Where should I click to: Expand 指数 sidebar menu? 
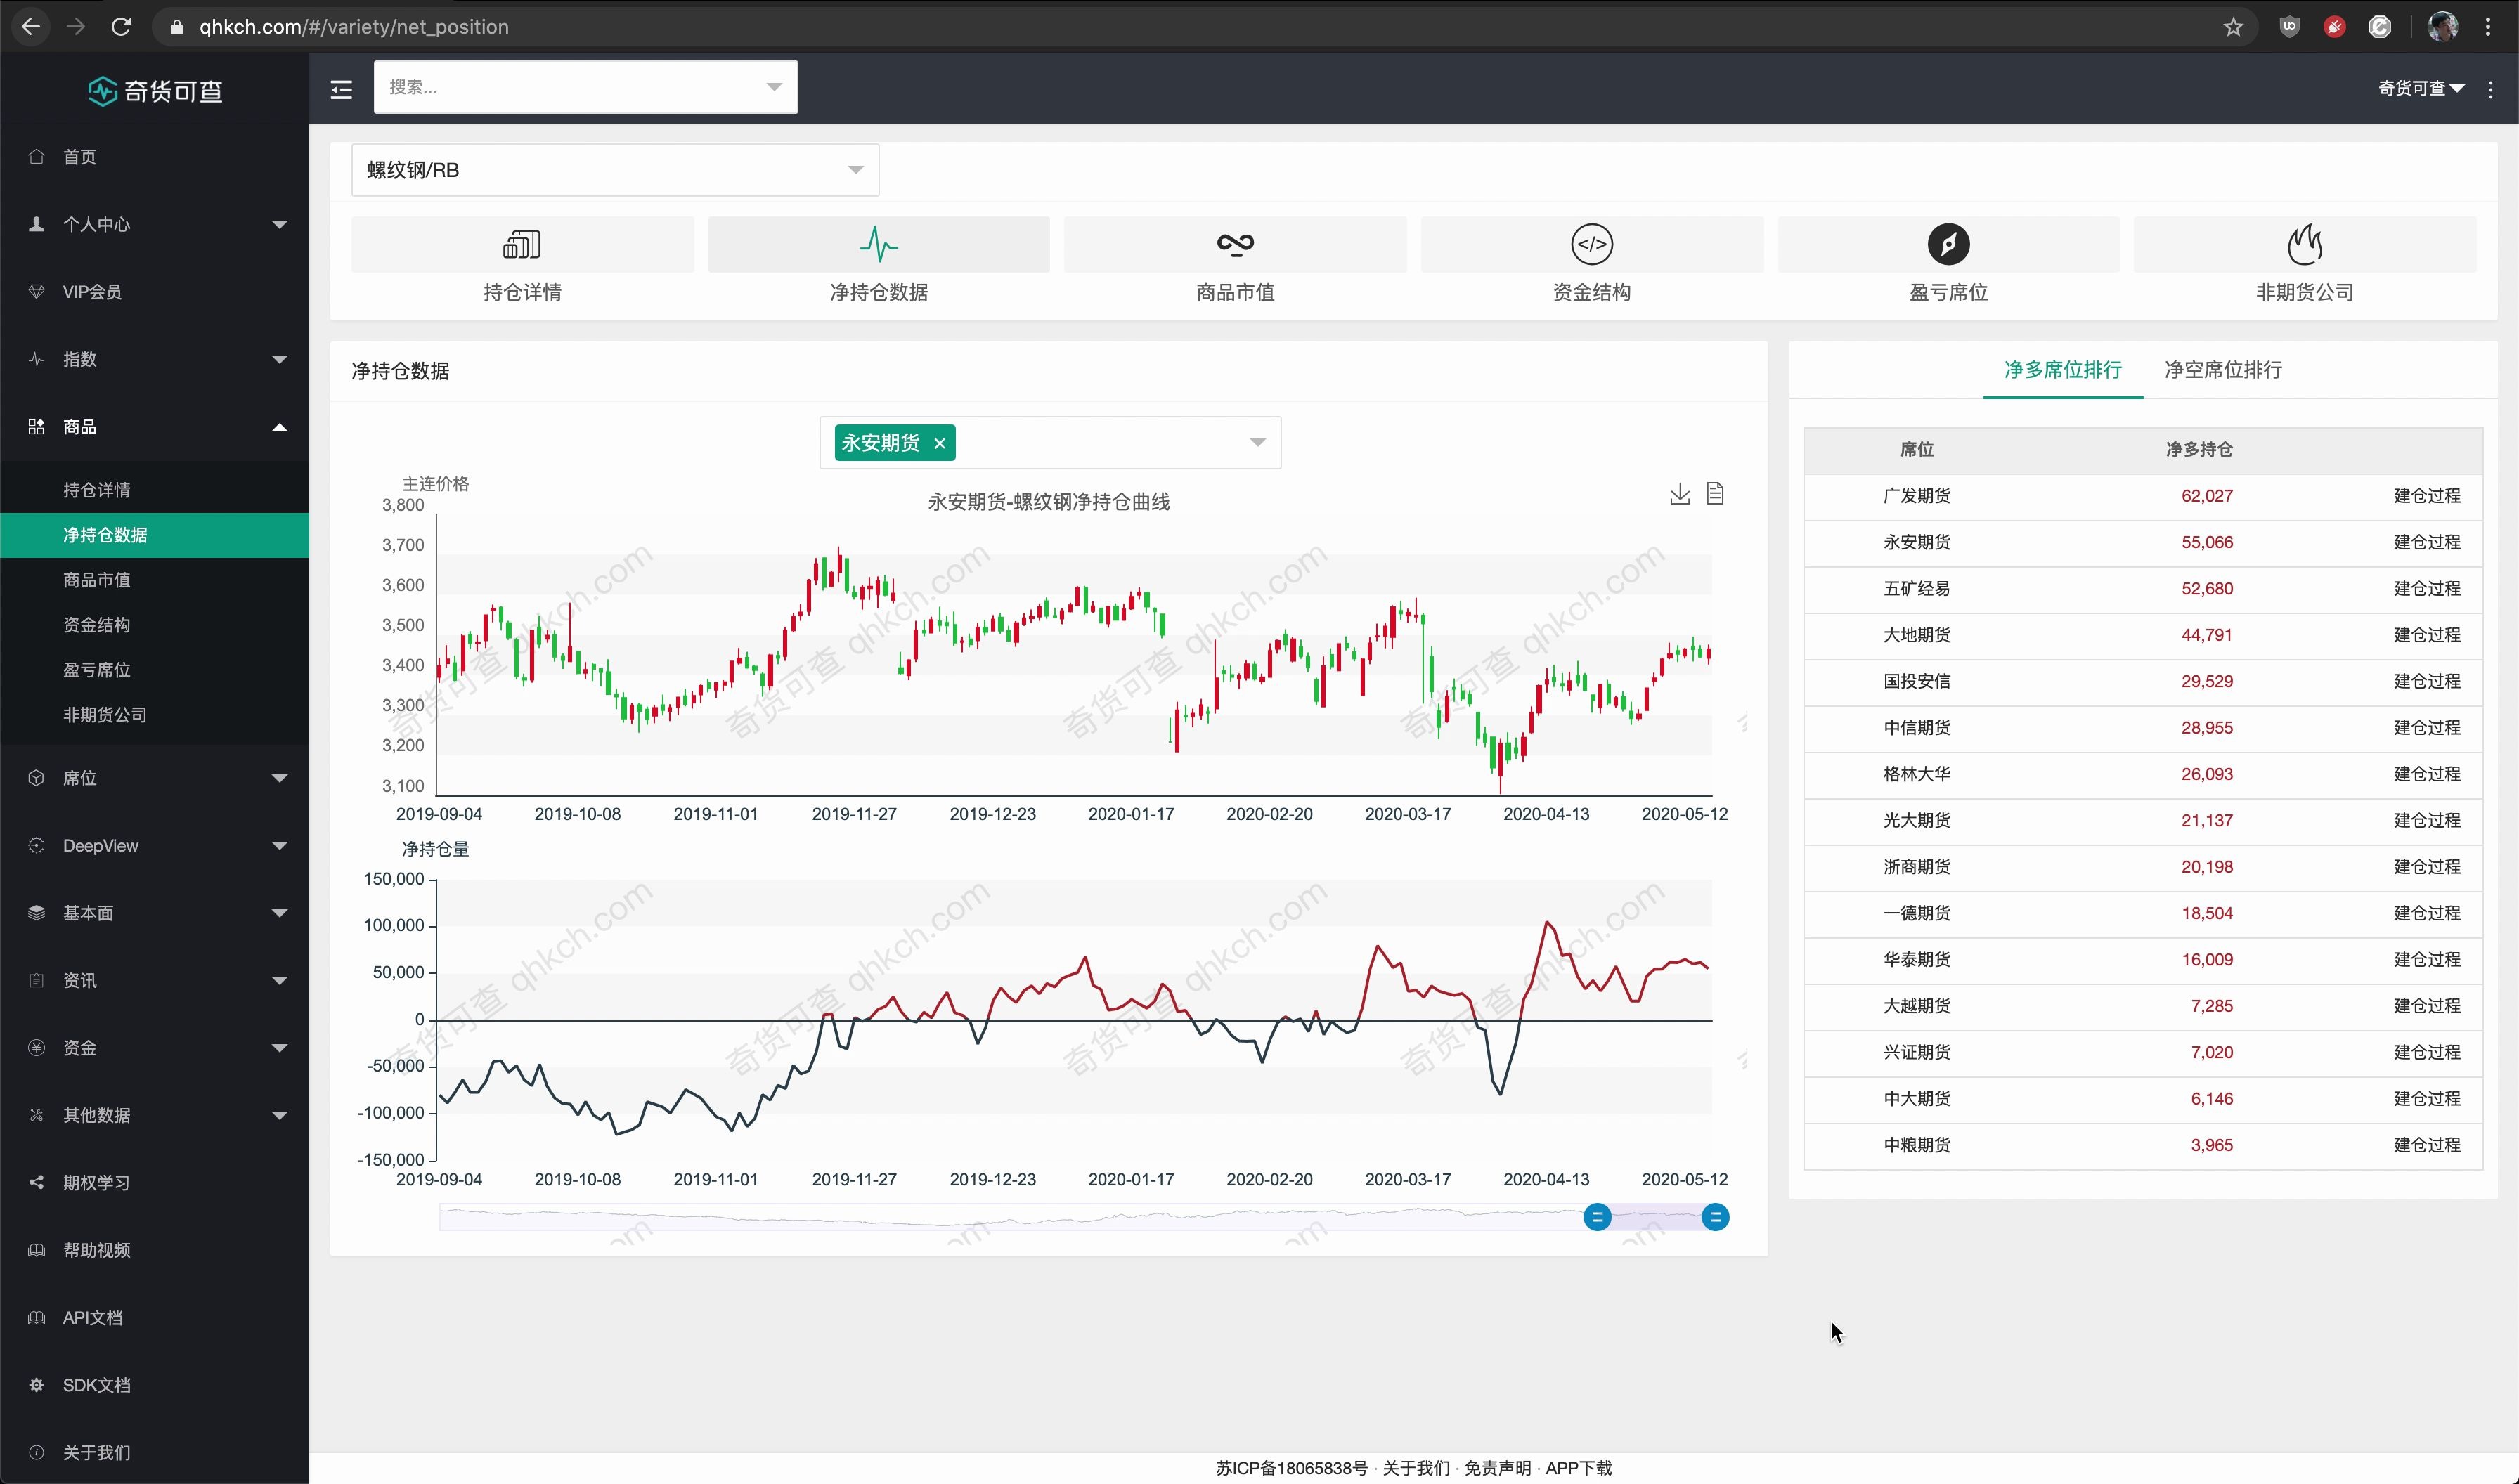point(155,360)
